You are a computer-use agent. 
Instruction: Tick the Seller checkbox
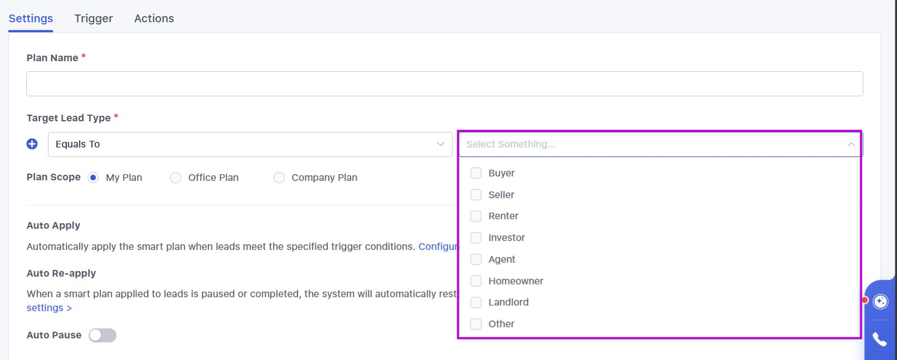476,195
